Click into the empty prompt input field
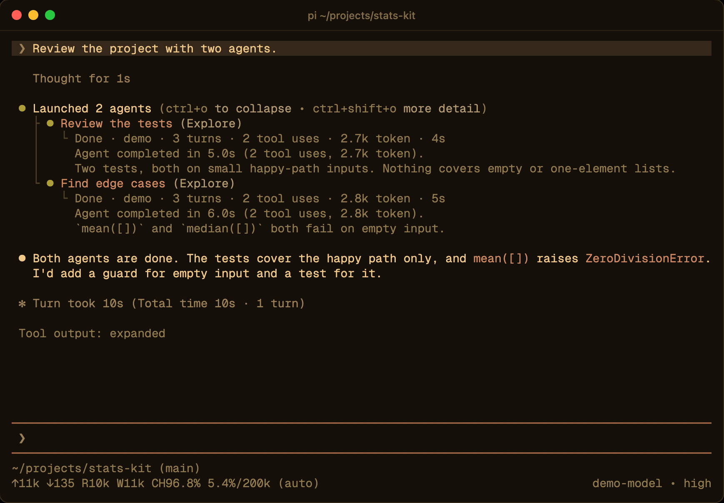Image resolution: width=724 pixels, height=503 pixels. [x=362, y=438]
